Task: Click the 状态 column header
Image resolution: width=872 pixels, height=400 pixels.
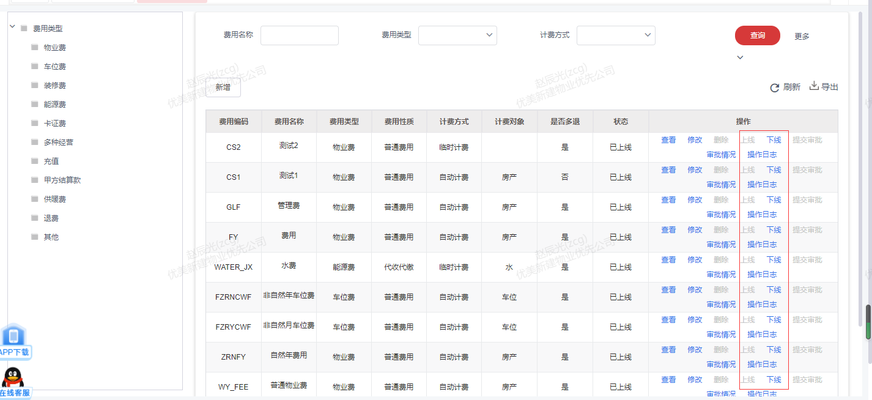Action: tap(621, 122)
